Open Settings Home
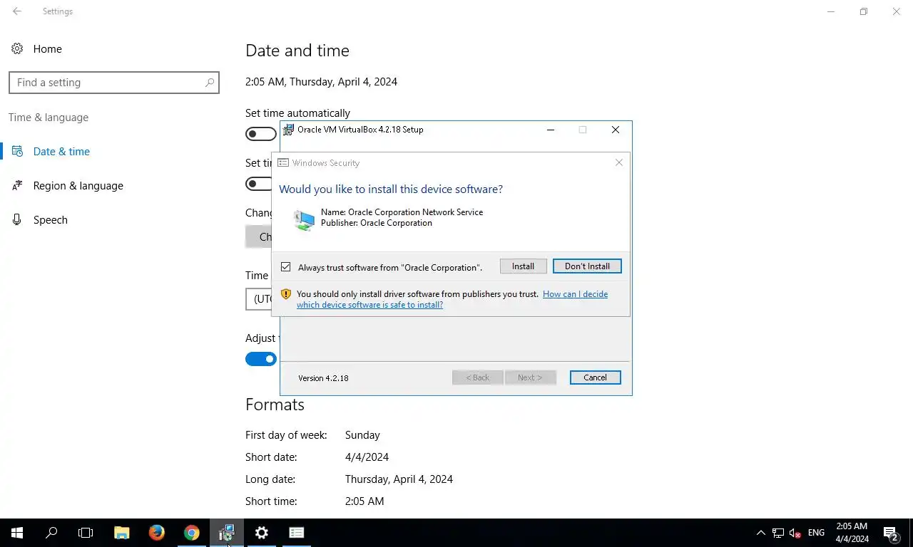The width and height of the screenshot is (913, 547). [47, 49]
